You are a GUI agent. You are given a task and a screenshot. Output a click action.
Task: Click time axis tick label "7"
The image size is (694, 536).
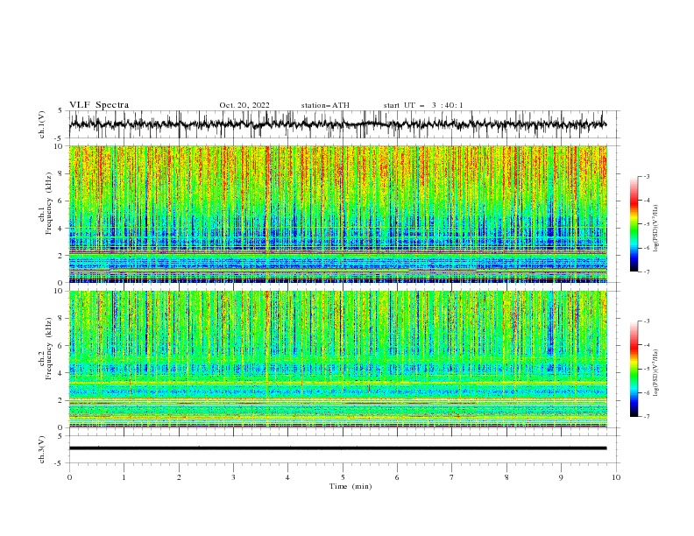[x=452, y=477]
